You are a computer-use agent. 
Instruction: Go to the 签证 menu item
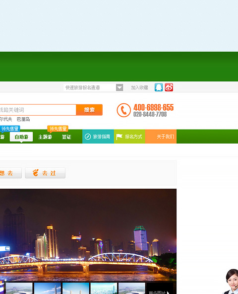[66, 137]
